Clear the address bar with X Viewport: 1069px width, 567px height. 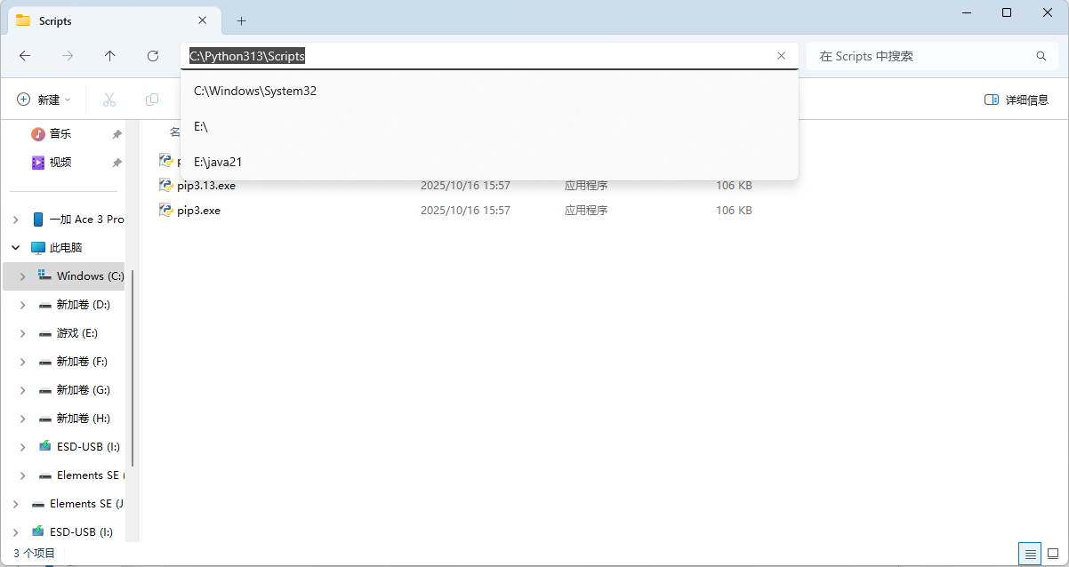pos(781,56)
